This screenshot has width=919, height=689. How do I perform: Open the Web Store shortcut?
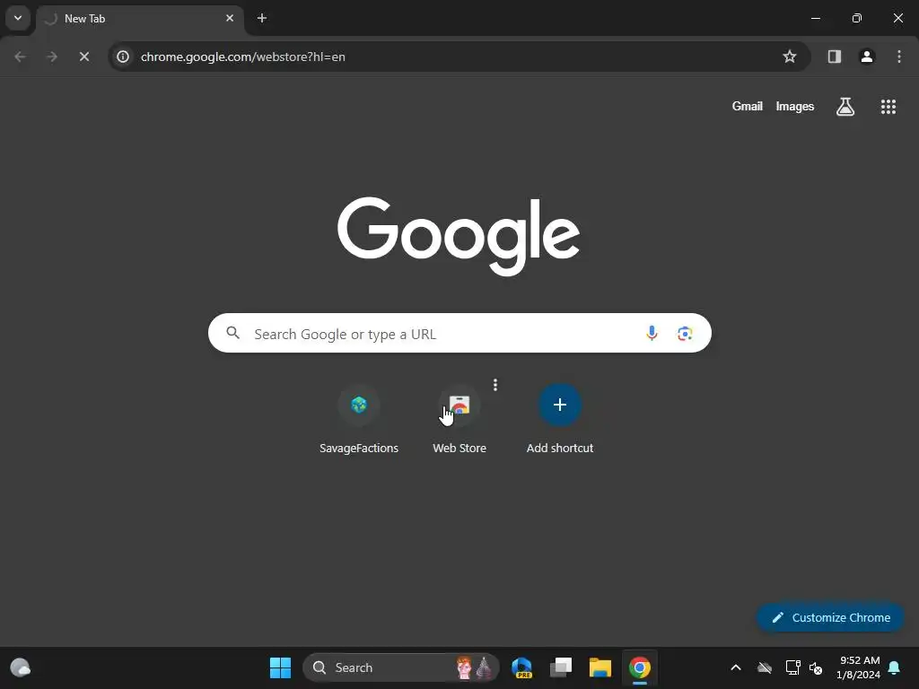(x=459, y=418)
